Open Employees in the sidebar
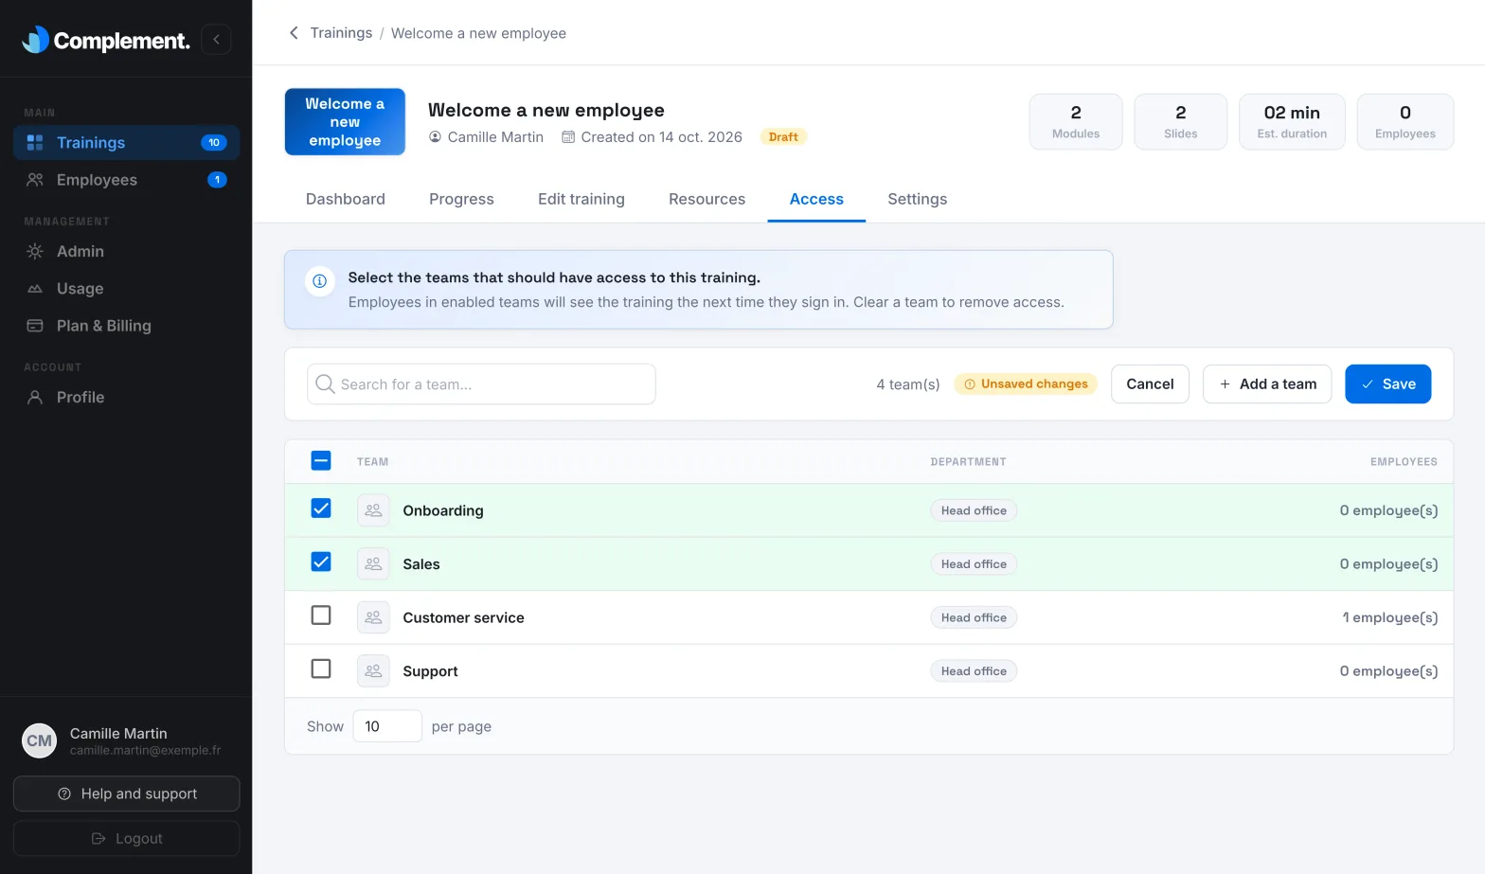Screen dimensions: 1485x874 point(126,180)
